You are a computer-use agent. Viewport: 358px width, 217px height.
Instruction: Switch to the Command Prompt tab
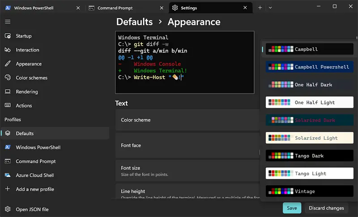[x=126, y=8]
